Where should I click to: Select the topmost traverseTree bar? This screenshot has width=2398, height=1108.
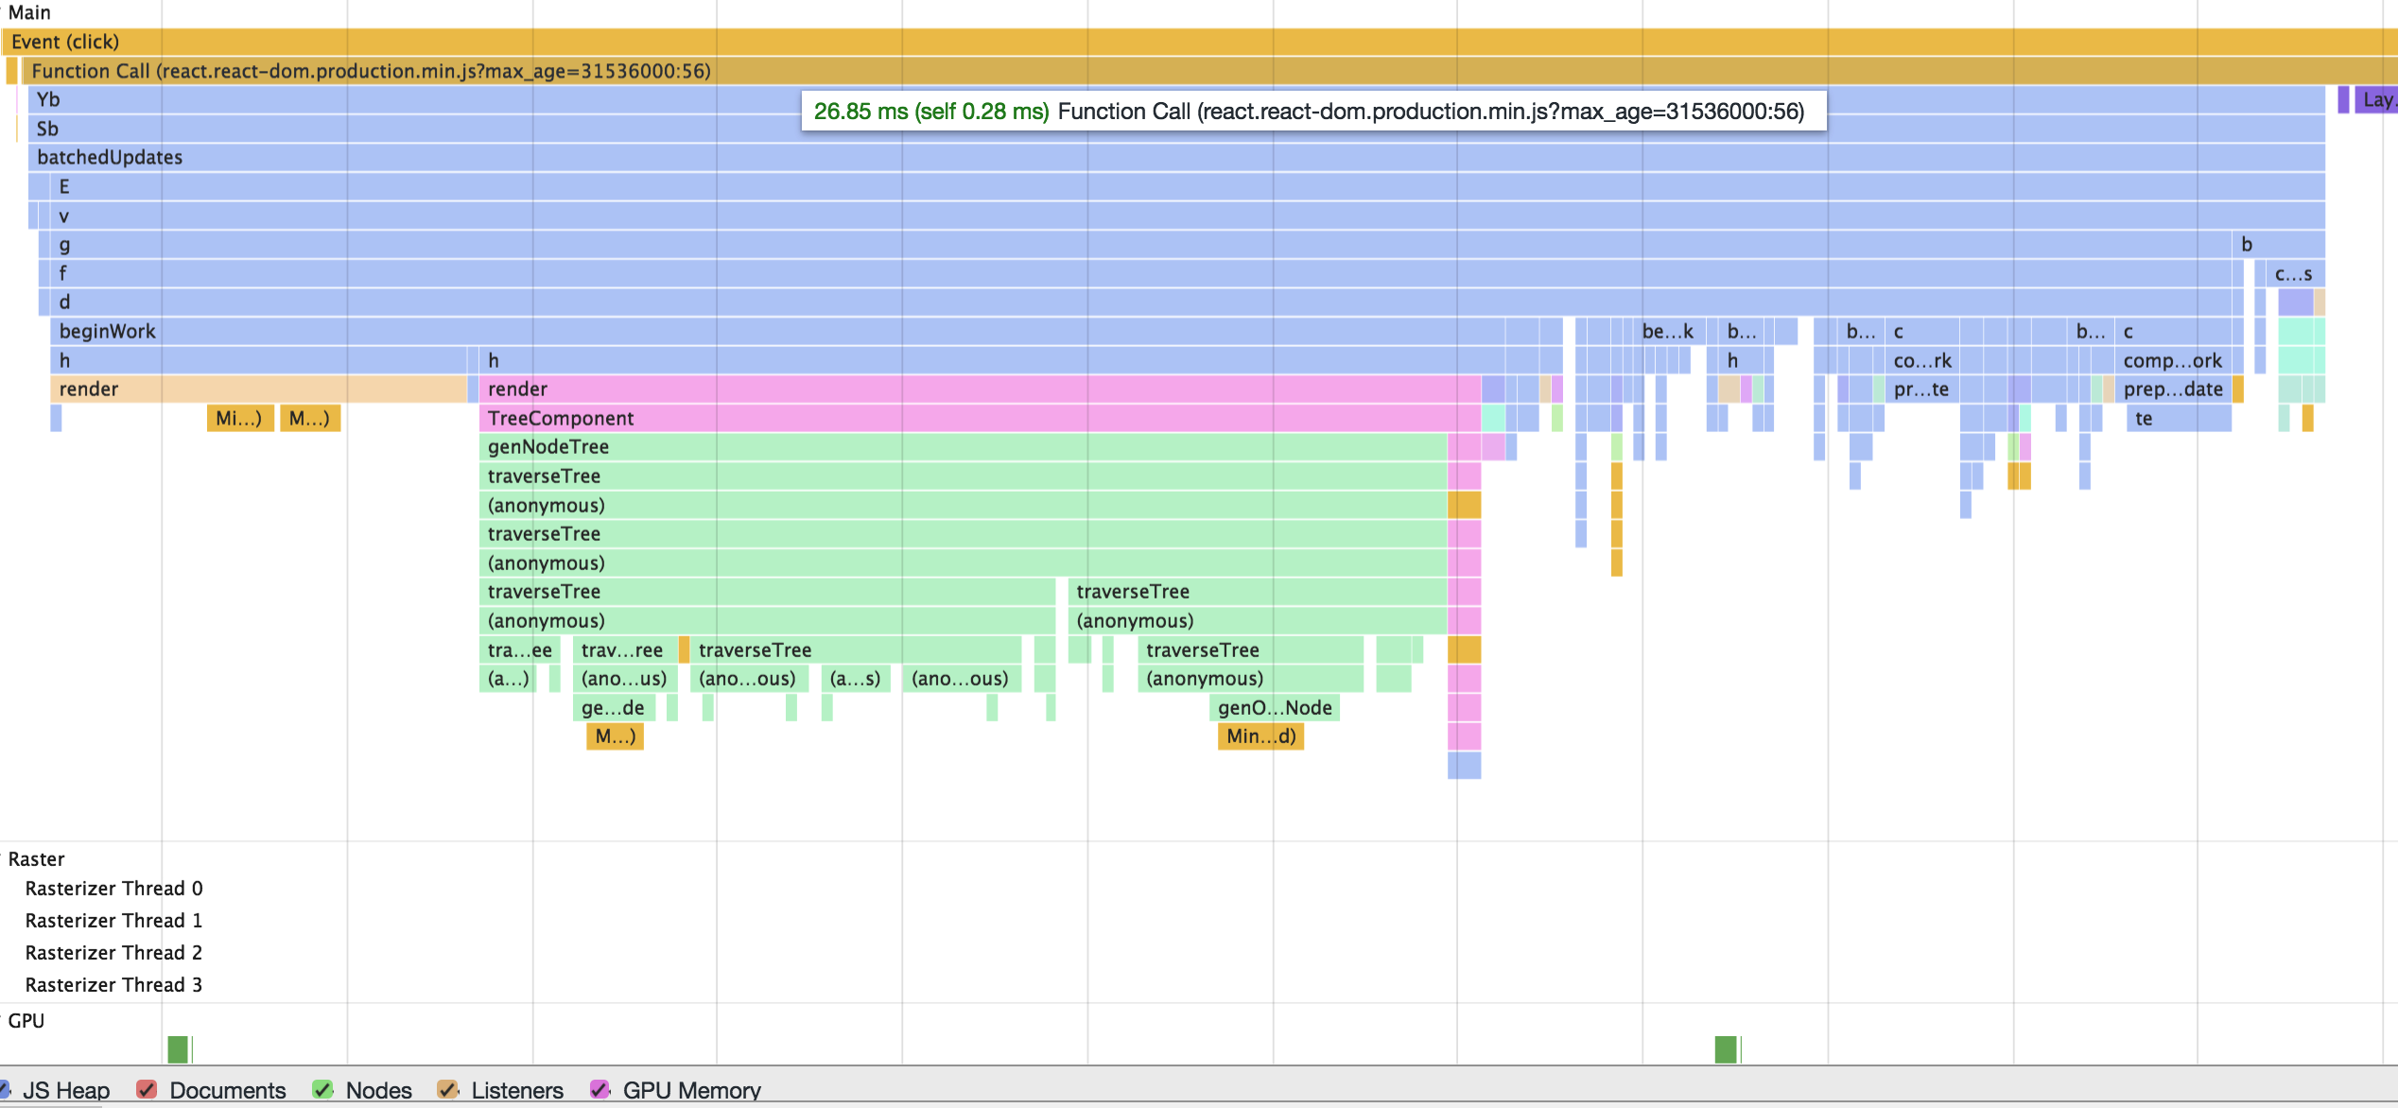[x=963, y=476]
